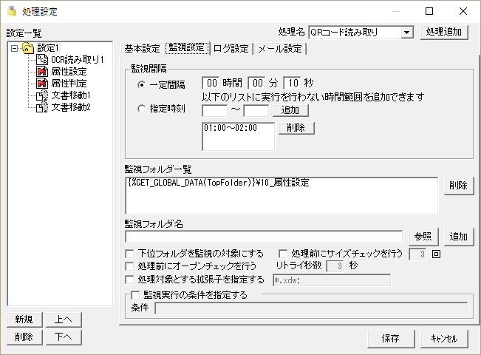Enable 処理前にサイズチェックを行う checkbox
This screenshot has height=355, width=481.
[282, 254]
